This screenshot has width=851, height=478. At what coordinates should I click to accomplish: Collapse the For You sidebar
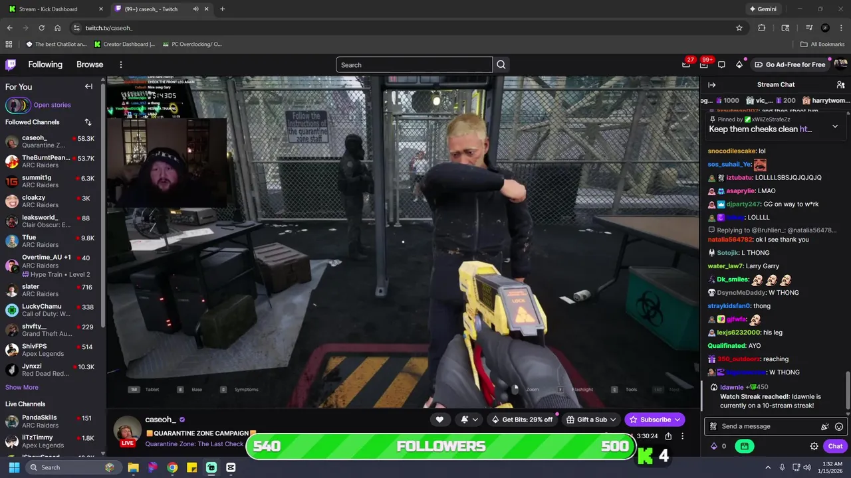[x=88, y=86]
